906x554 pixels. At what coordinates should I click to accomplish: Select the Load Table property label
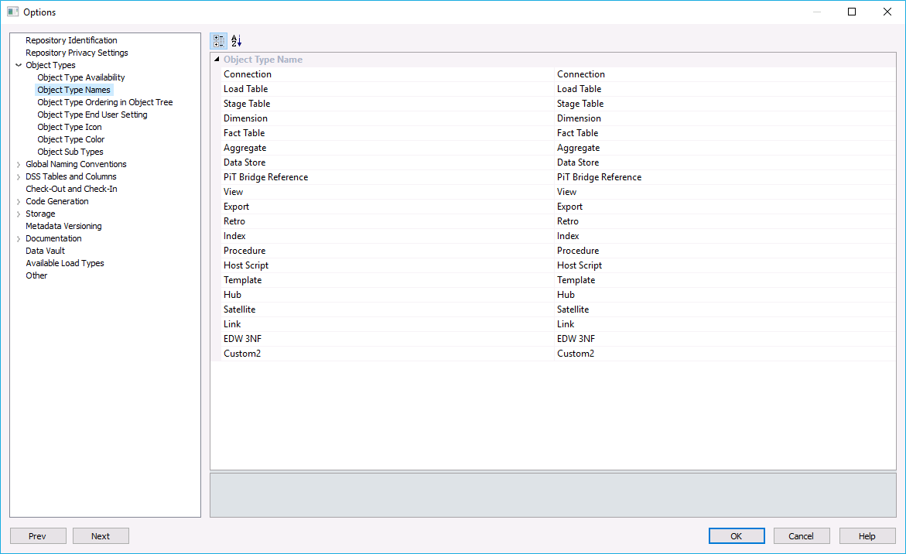245,89
